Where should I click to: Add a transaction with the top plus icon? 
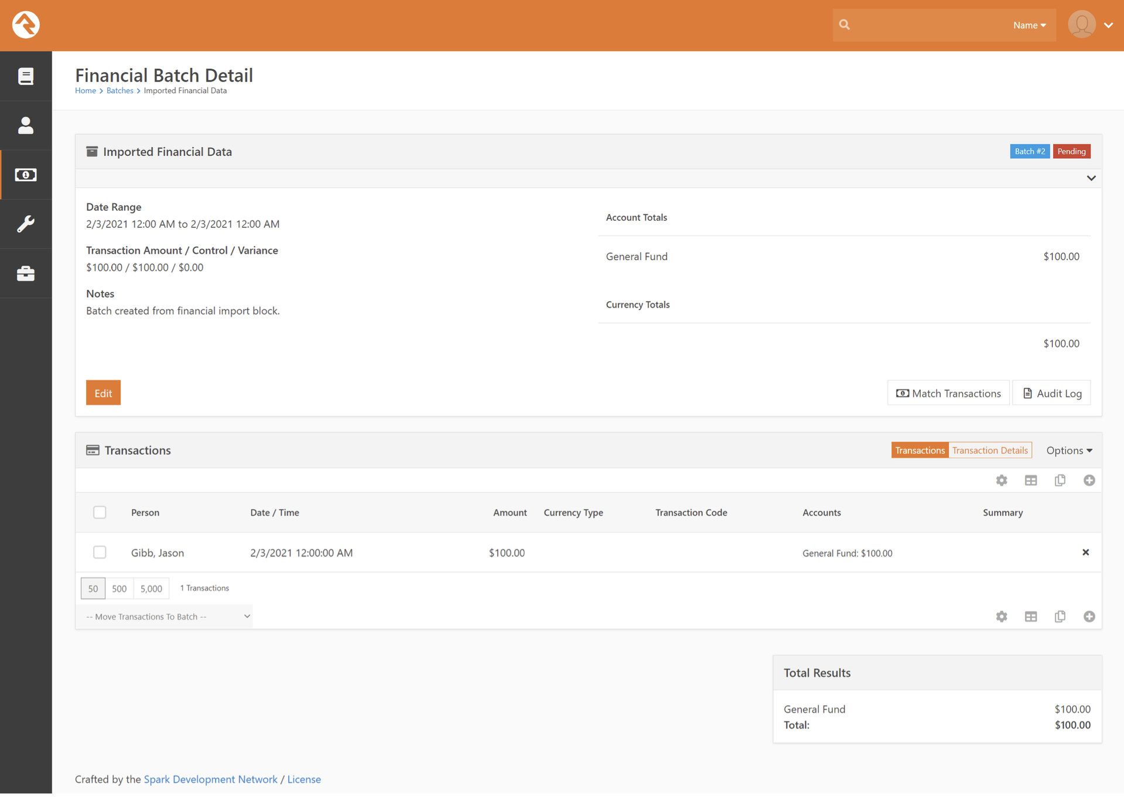(1089, 481)
